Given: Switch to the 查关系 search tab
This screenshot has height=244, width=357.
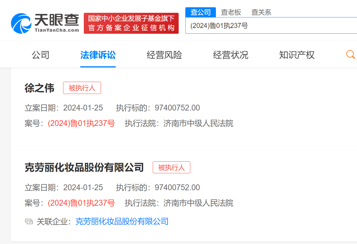Looking at the screenshot, I should (x=261, y=12).
